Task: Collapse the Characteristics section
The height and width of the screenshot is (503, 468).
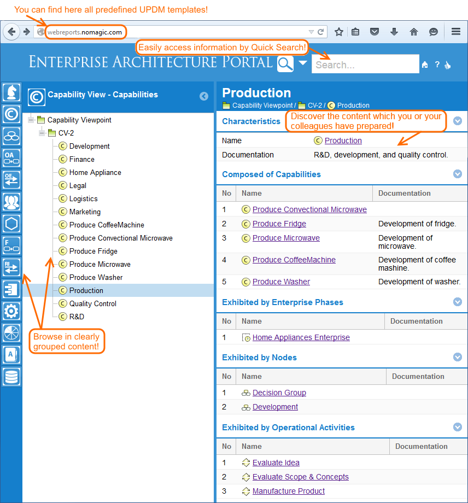Action: click(458, 121)
